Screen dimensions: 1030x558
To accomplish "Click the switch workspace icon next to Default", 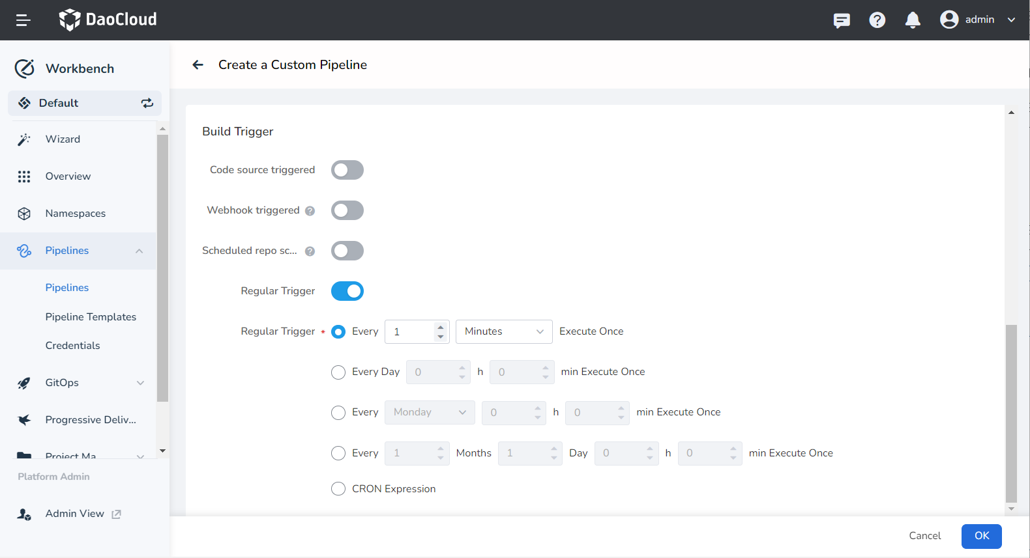I will pyautogui.click(x=147, y=103).
